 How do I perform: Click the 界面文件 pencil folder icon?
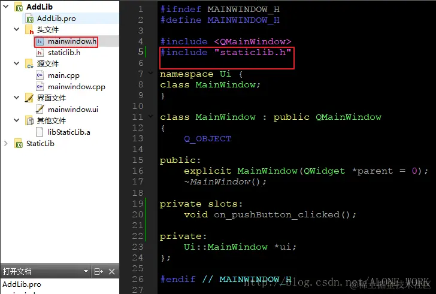point(29,98)
